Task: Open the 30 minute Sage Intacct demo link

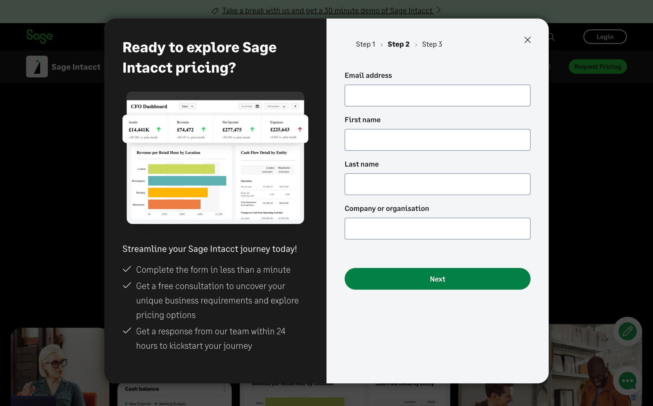Action: tap(328, 10)
